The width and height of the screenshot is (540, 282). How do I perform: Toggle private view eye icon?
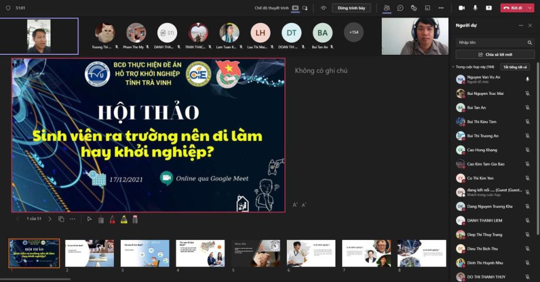pos(323,8)
